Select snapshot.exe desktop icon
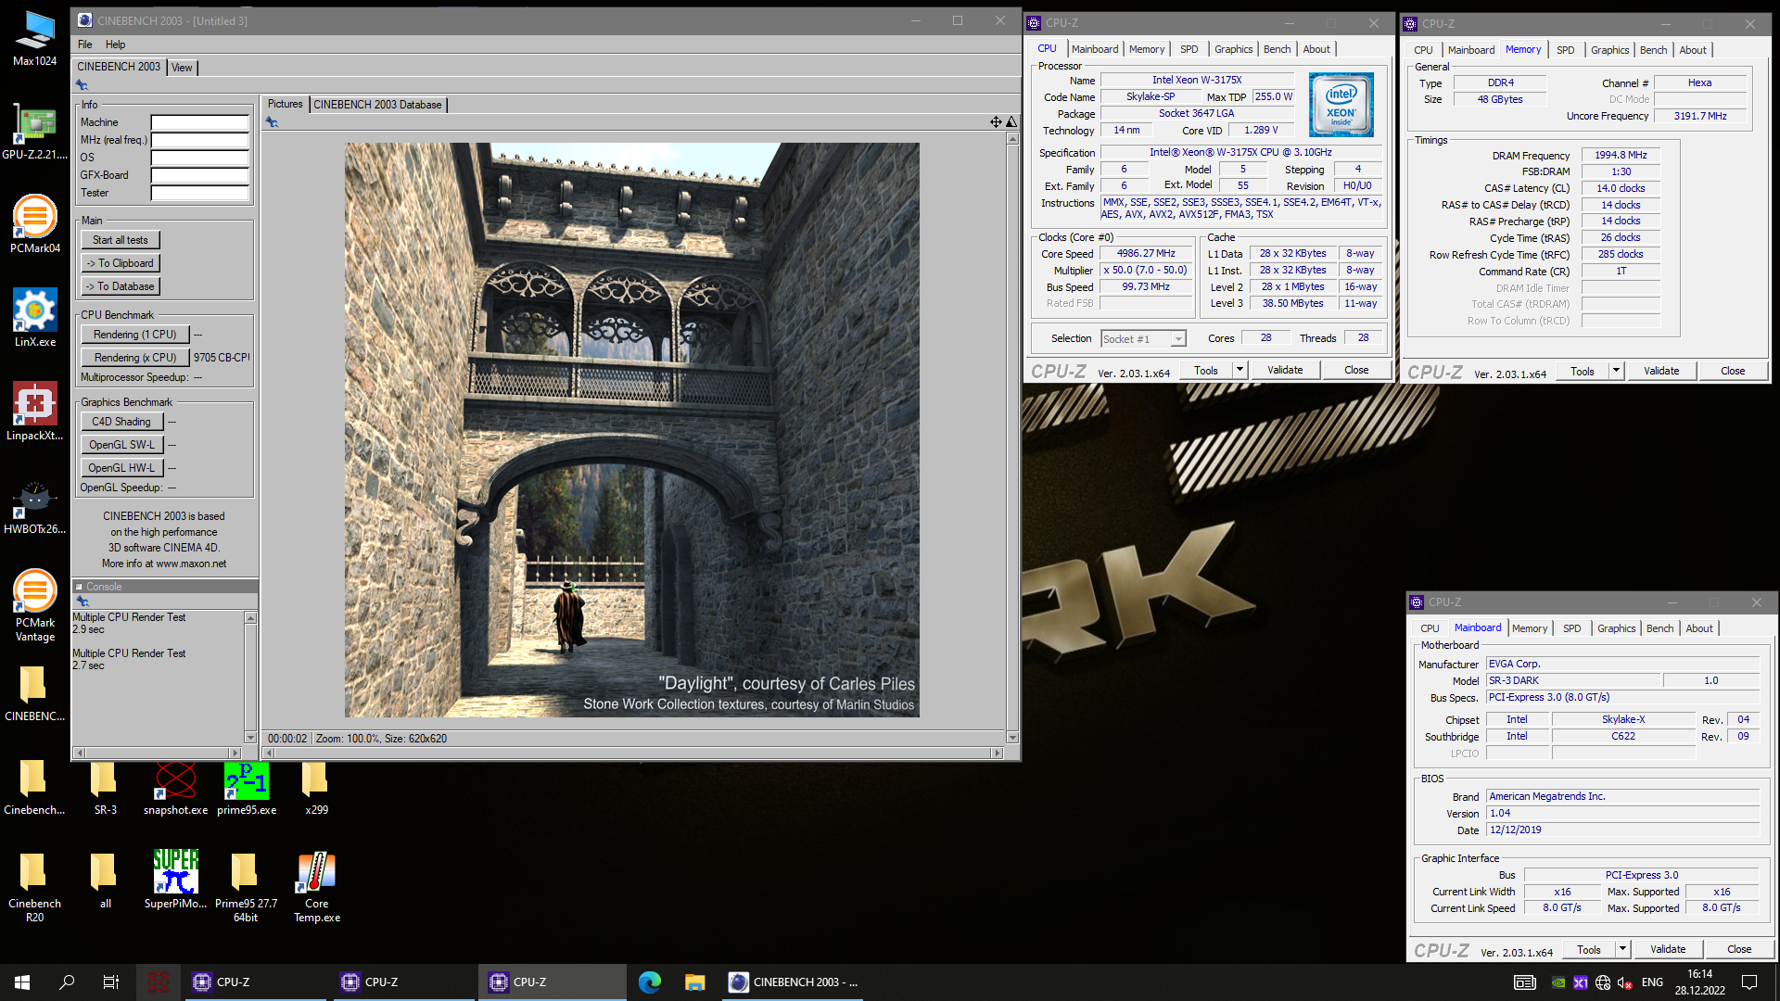1780x1001 pixels. (176, 788)
